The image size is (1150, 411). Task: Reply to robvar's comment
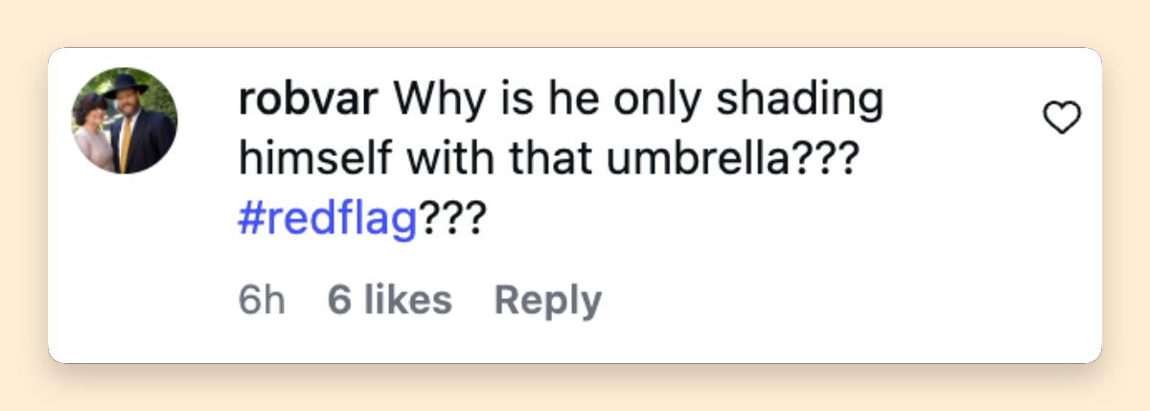click(x=547, y=300)
